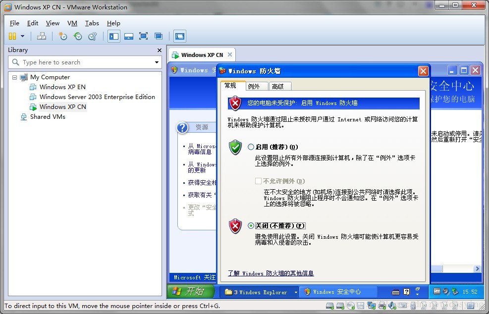The width and height of the screenshot is (489, 314).
Task: Click the VMware Tools tray icon
Action: 437,292
